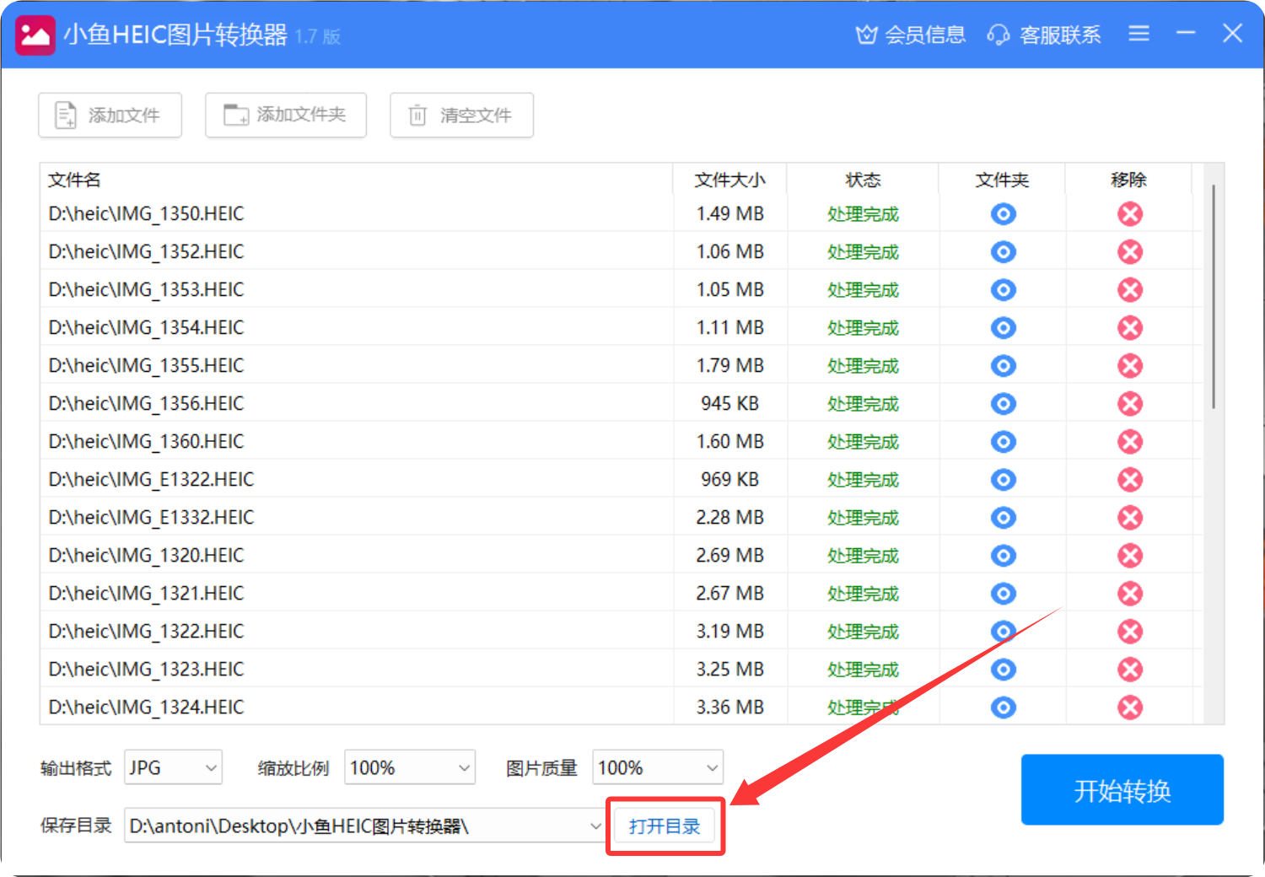
Task: Remove IMG_1352.HEIC from the list
Action: (x=1130, y=252)
